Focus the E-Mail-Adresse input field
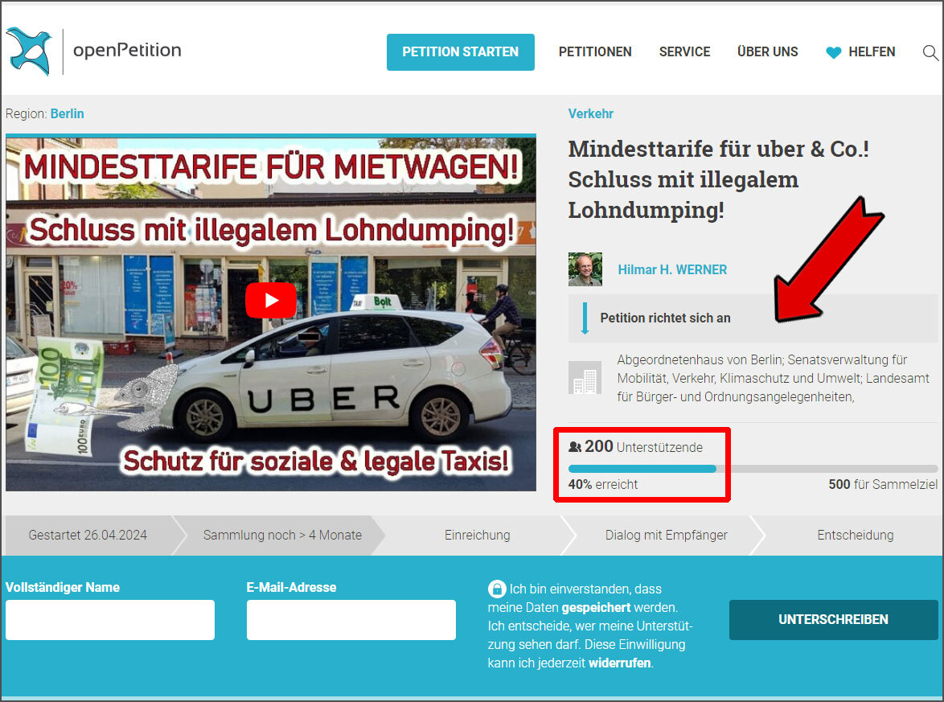The width and height of the screenshot is (944, 702). pos(351,620)
